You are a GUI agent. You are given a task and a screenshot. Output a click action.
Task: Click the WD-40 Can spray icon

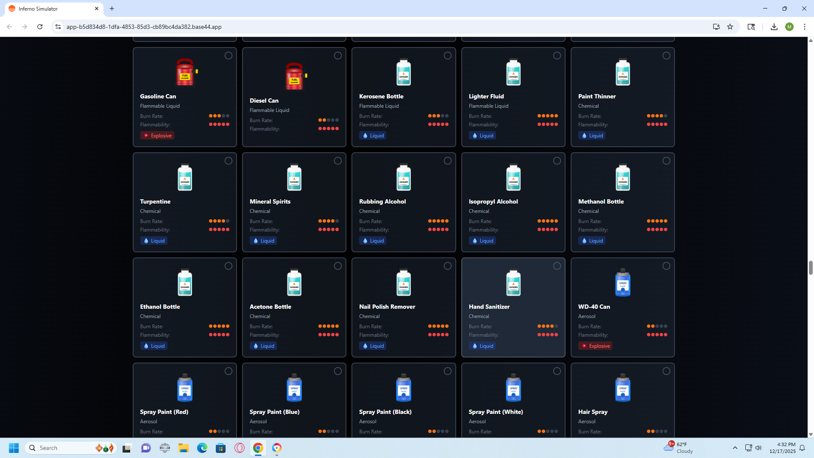(x=622, y=282)
